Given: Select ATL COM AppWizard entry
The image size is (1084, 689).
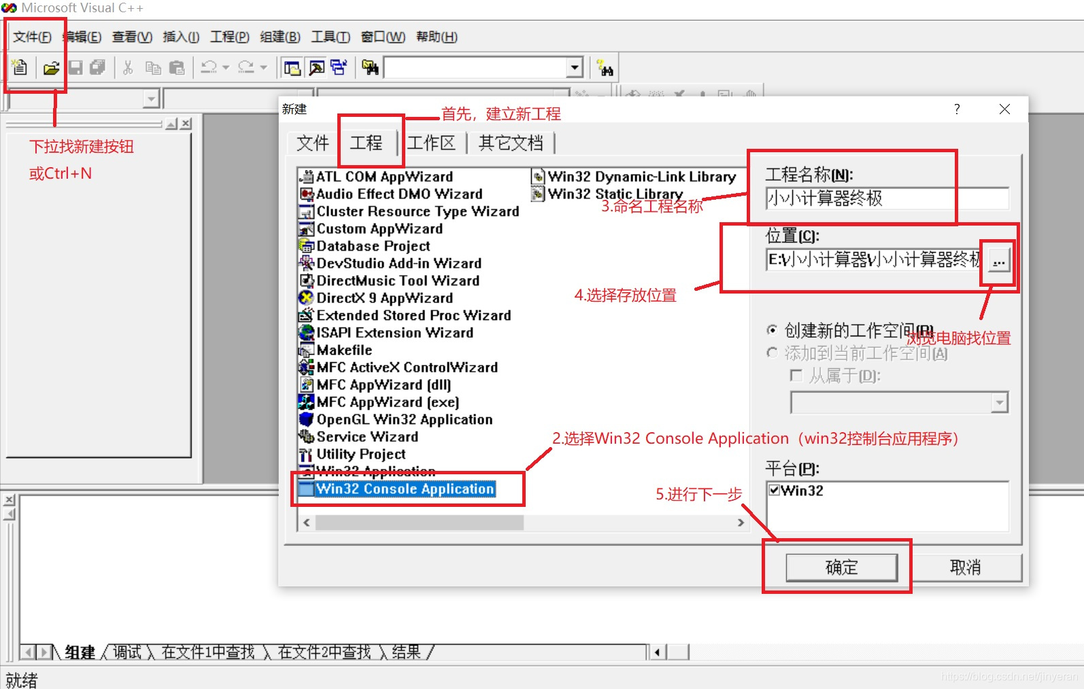Looking at the screenshot, I should pyautogui.click(x=376, y=177).
